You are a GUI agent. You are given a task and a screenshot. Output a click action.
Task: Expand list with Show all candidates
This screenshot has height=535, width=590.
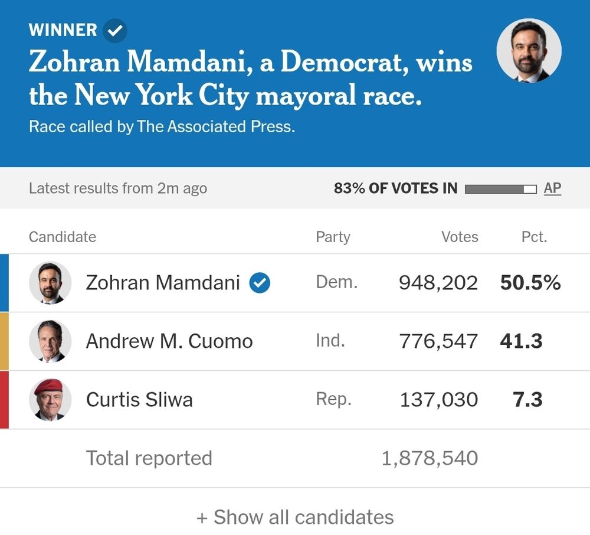tap(295, 517)
